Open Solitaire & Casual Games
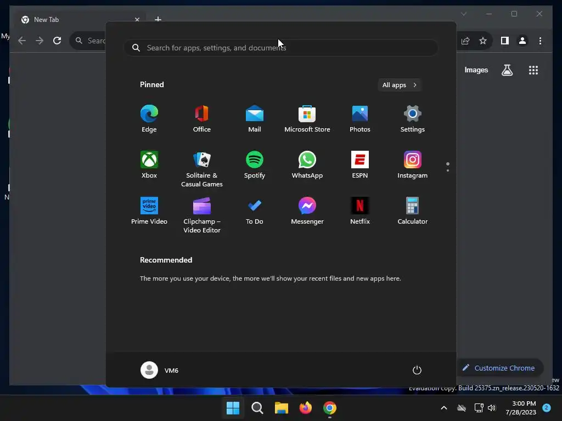 tap(202, 169)
